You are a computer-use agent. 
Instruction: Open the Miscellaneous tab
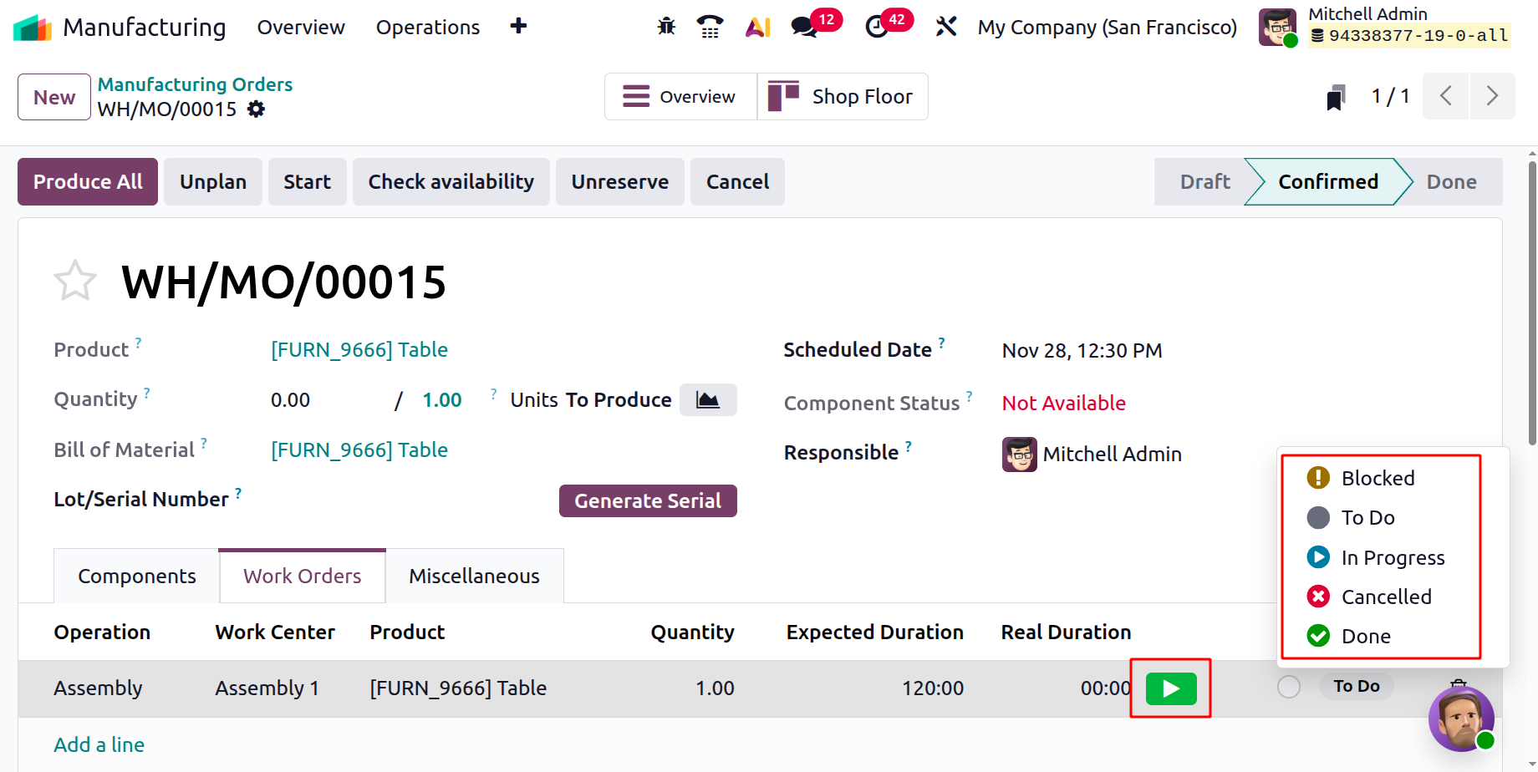(x=474, y=576)
